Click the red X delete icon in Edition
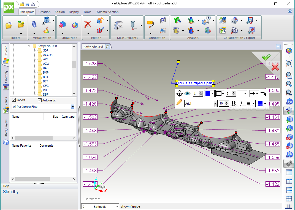 (x=88, y=25)
